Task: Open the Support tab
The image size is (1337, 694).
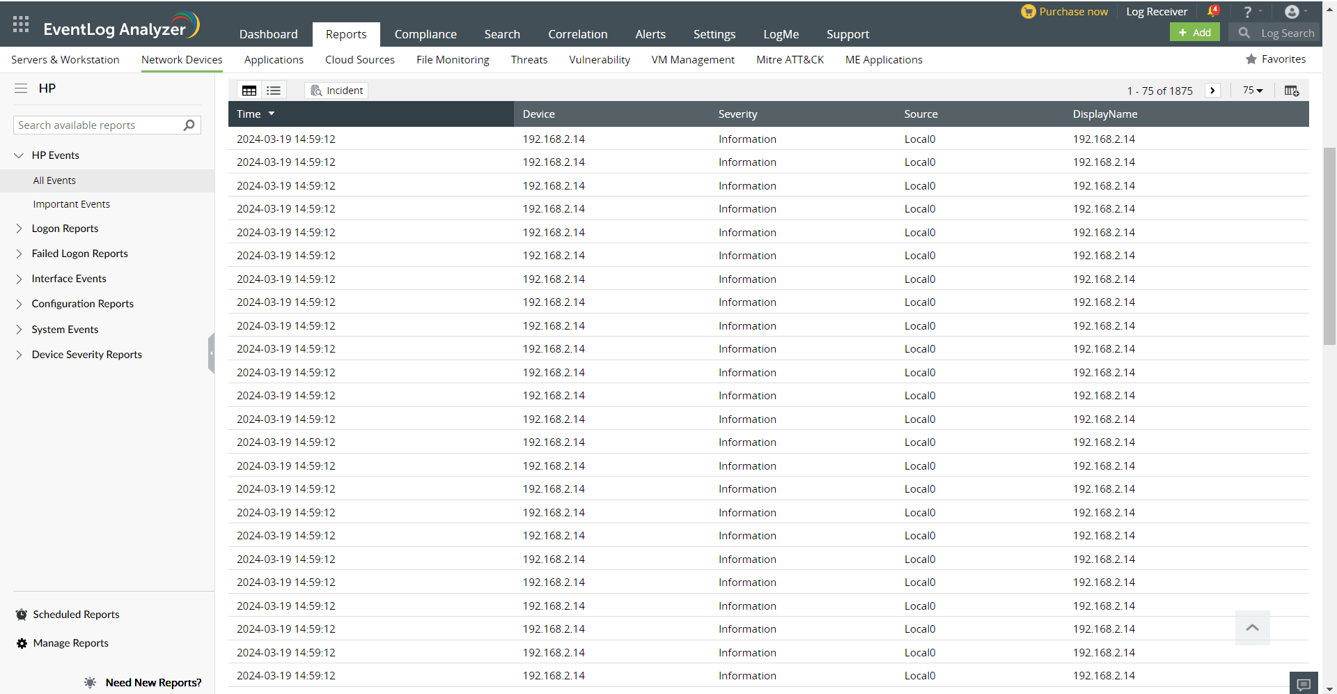Action: point(847,34)
